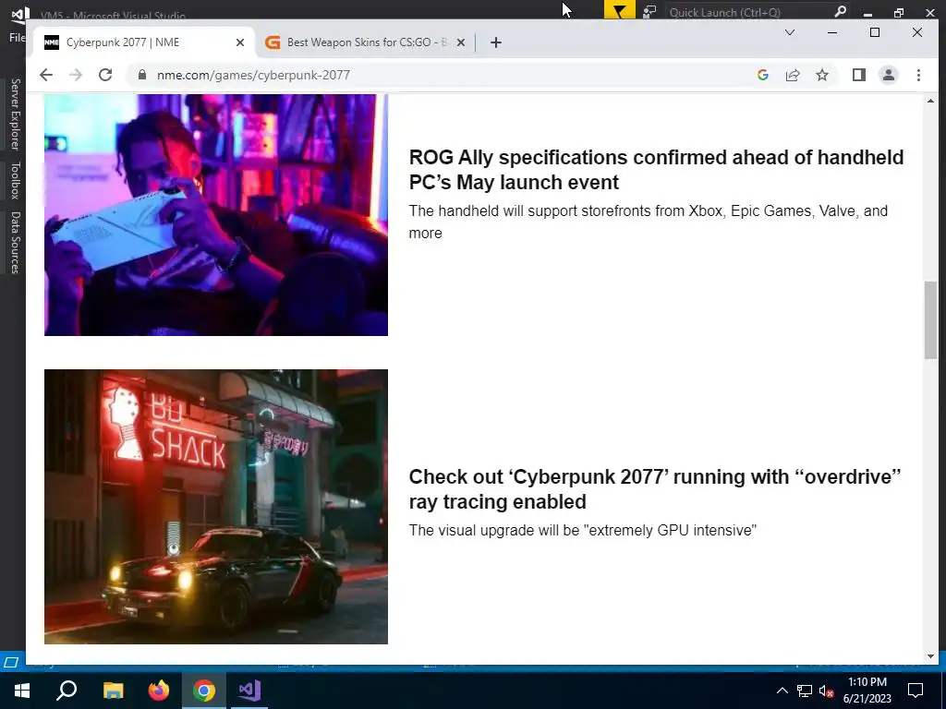Image resolution: width=946 pixels, height=709 pixels.
Task: Open the BD Shack car article thumbnail
Action: click(x=216, y=507)
